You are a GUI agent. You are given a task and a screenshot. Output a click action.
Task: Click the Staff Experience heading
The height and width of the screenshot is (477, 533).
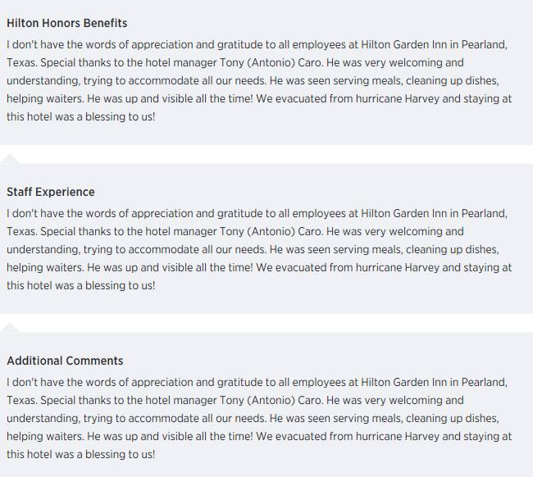coord(51,192)
